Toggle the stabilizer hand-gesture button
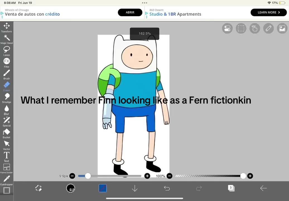 (x=255, y=28)
